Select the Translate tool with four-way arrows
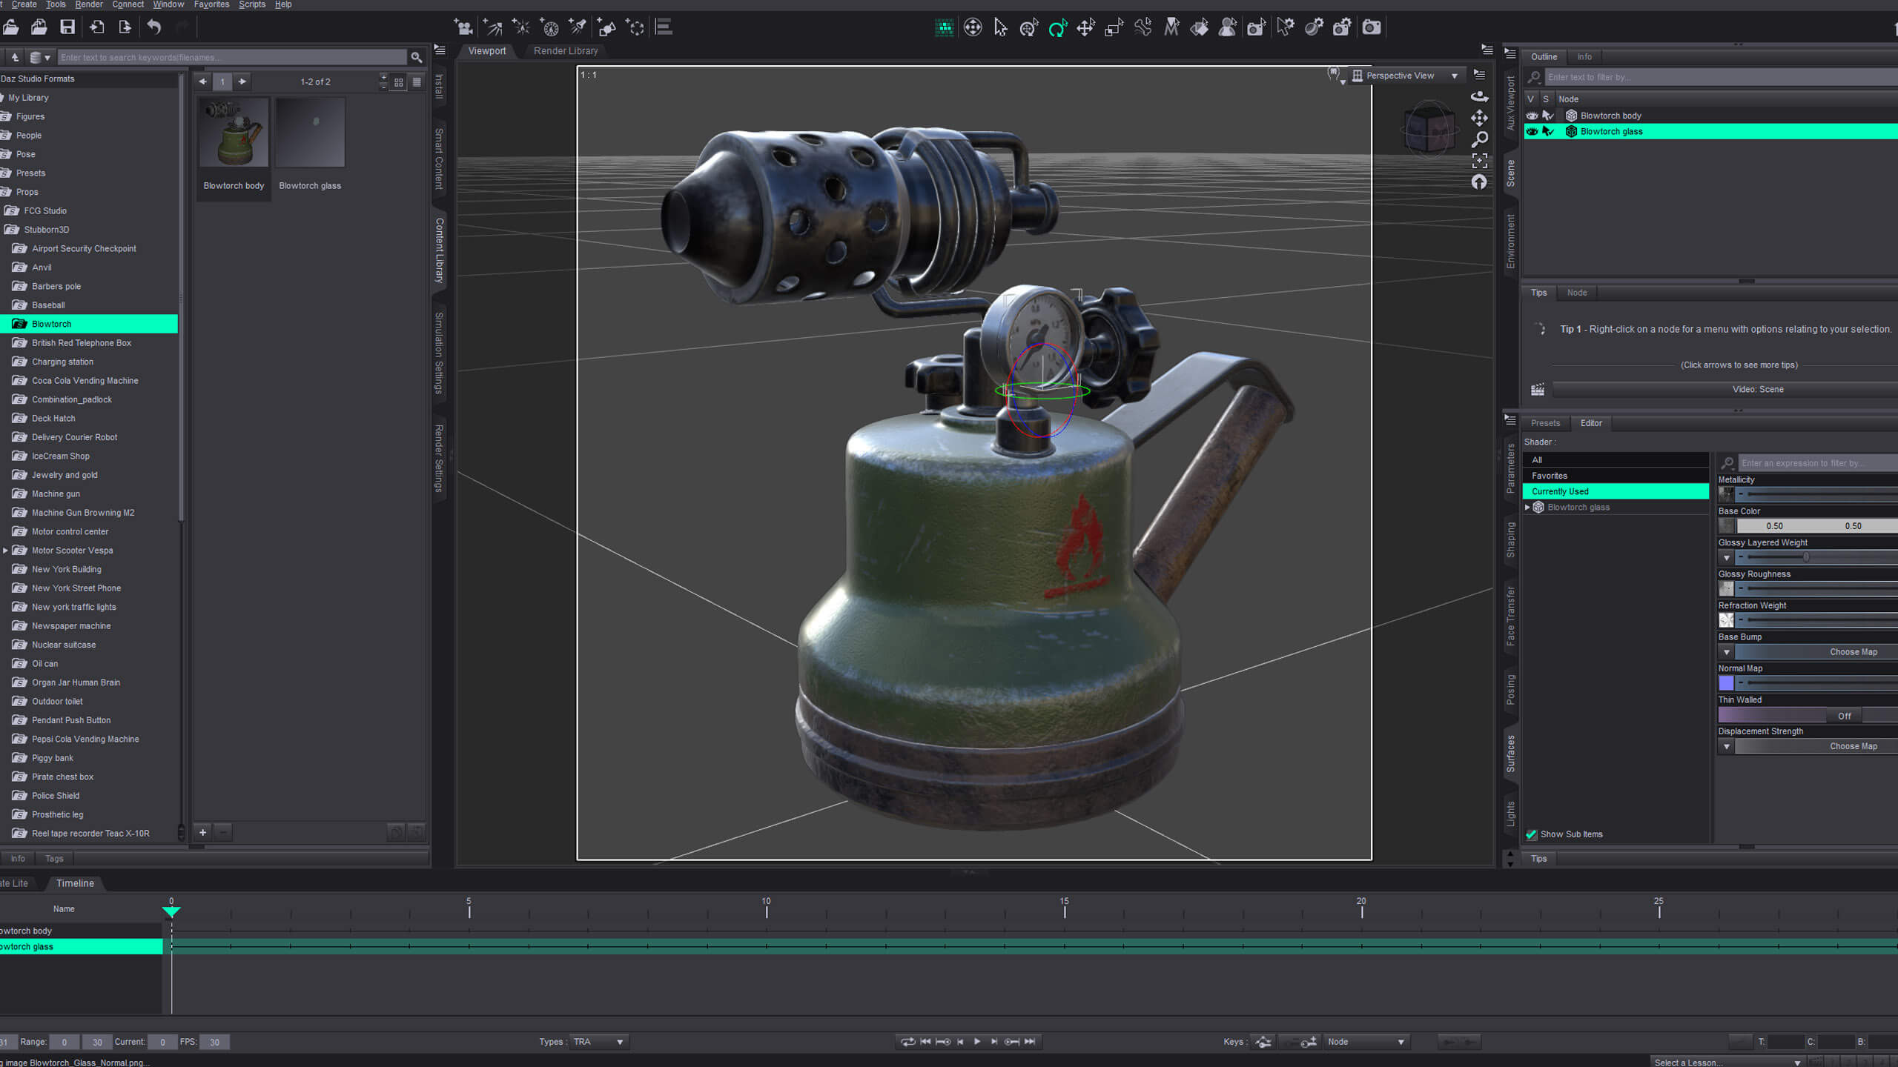 [x=1085, y=28]
